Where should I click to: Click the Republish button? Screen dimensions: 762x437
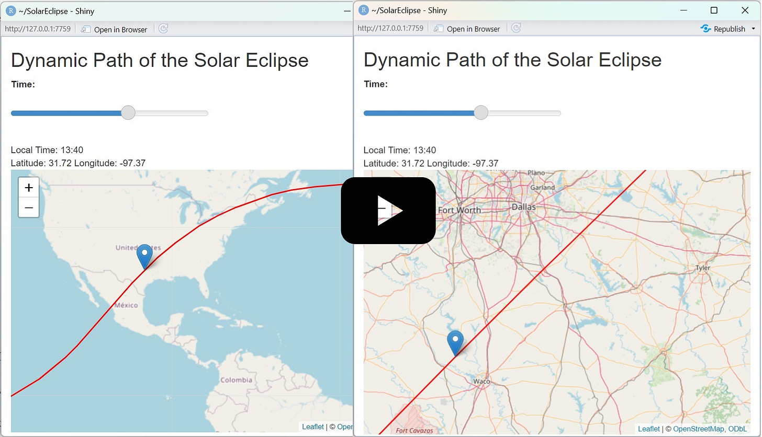coord(723,29)
